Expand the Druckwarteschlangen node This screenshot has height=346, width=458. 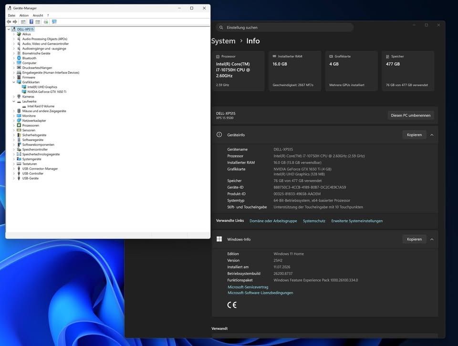click(x=14, y=68)
